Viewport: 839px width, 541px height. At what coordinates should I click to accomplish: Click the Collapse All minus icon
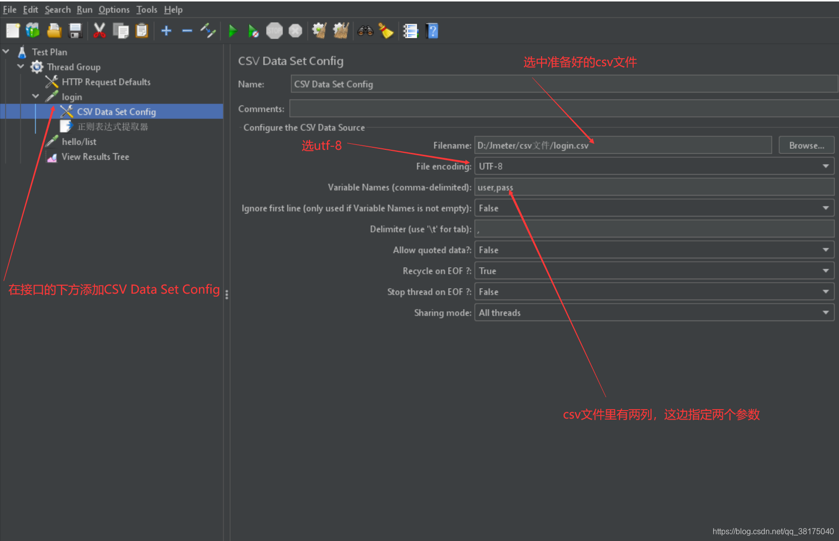pyautogui.click(x=187, y=31)
